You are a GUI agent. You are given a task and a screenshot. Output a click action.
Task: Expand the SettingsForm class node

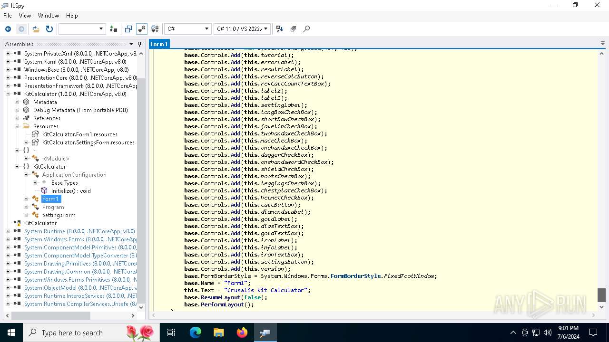point(26,215)
